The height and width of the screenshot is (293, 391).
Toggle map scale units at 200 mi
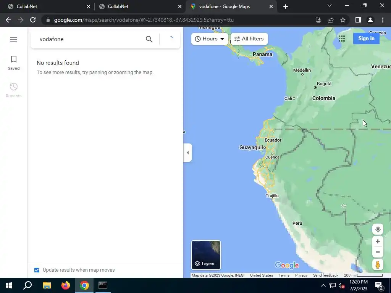pyautogui.click(x=363, y=275)
